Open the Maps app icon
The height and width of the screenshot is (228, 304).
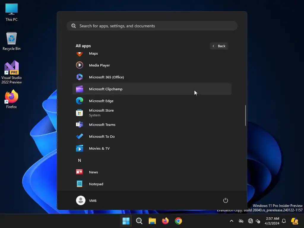pyautogui.click(x=80, y=54)
